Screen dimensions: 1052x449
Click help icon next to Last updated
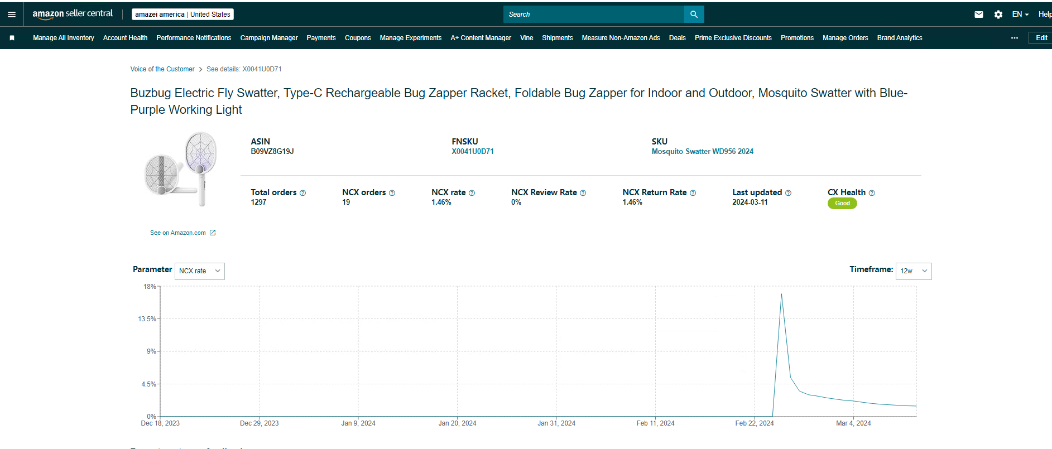(789, 193)
